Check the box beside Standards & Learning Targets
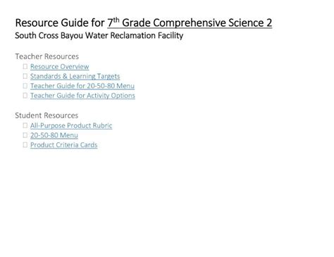The height and width of the screenshot is (257, 334). 25,76
